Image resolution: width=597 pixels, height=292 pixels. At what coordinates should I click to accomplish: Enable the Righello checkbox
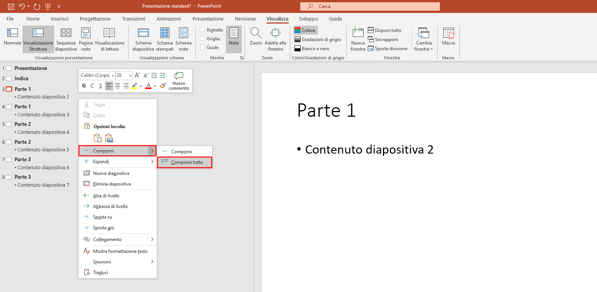[x=203, y=30]
